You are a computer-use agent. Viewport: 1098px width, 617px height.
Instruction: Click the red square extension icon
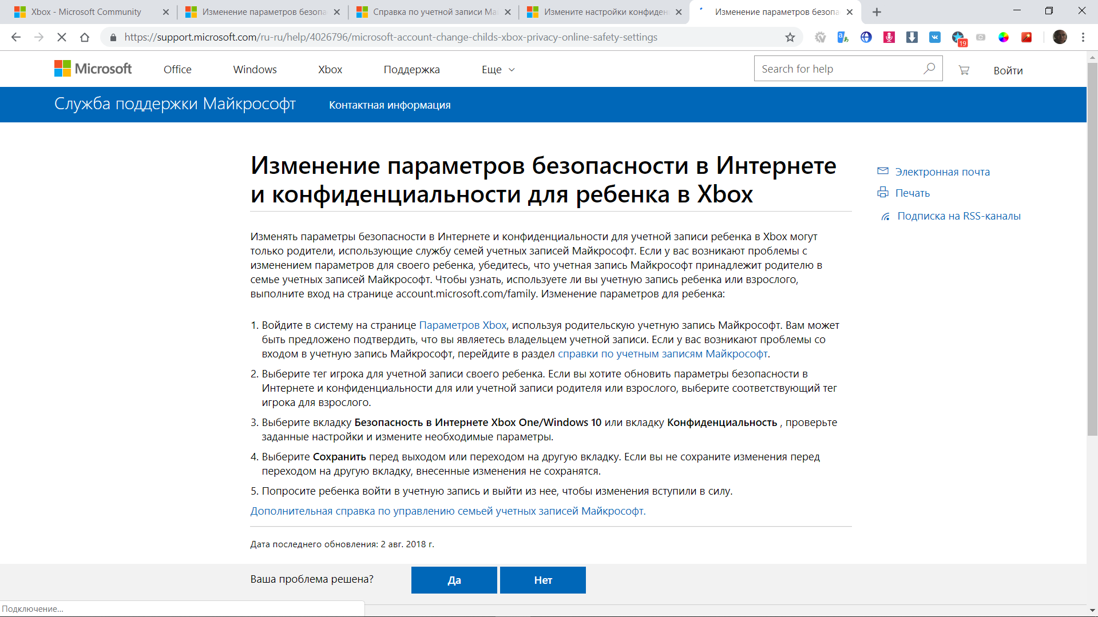(x=1026, y=37)
